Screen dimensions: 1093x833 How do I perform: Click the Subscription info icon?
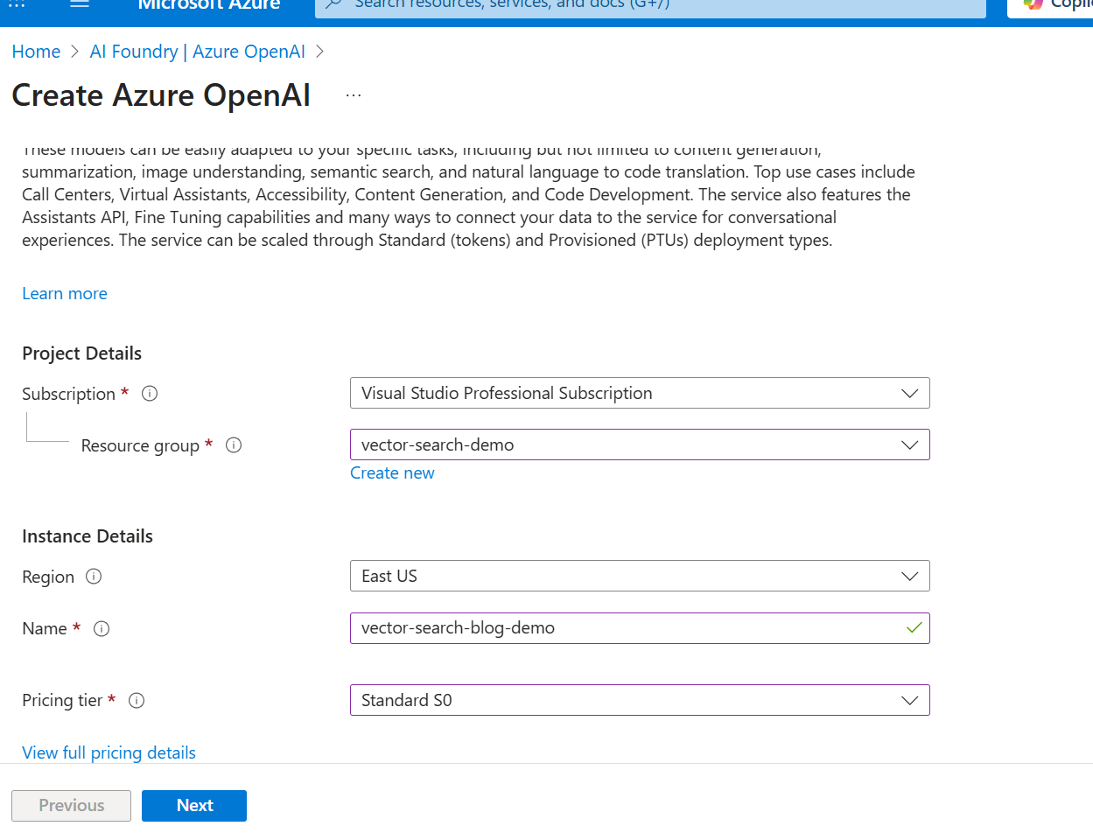(150, 394)
